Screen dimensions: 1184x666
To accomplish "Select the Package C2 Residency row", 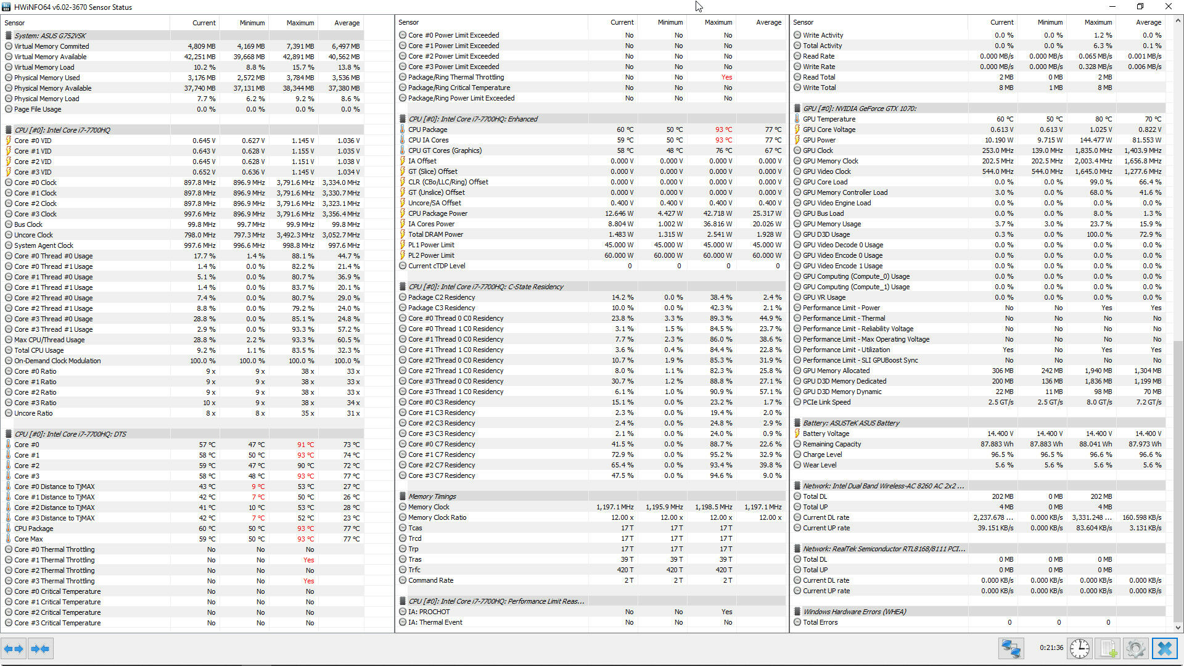I will point(591,297).
